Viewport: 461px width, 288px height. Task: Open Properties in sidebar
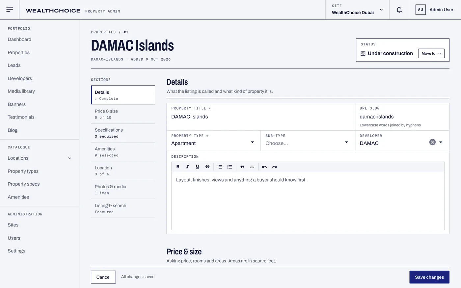(19, 52)
